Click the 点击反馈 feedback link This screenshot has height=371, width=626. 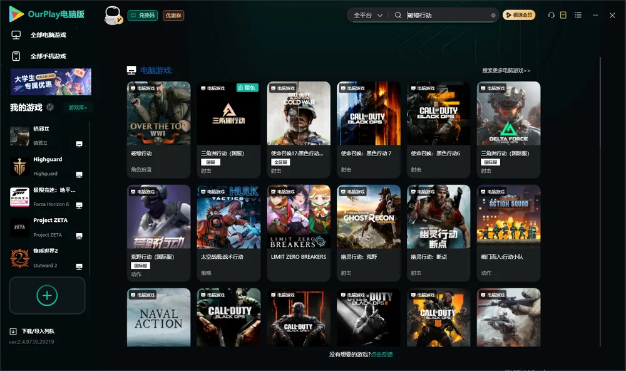[382, 354]
